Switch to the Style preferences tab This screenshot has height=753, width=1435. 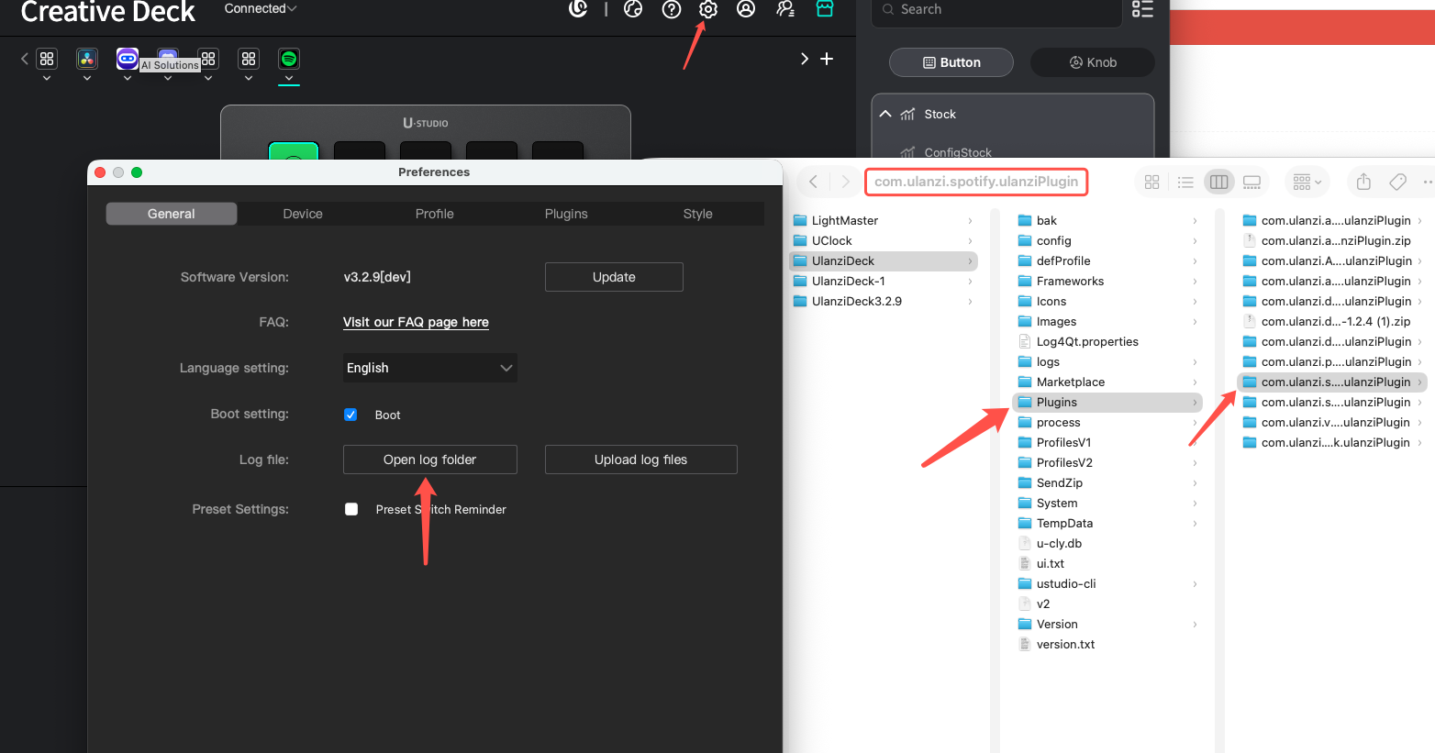(x=698, y=214)
